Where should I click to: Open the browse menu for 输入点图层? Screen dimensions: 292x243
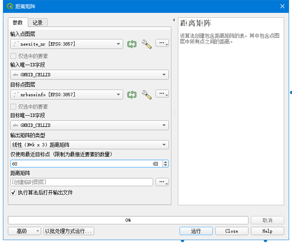click(162, 43)
